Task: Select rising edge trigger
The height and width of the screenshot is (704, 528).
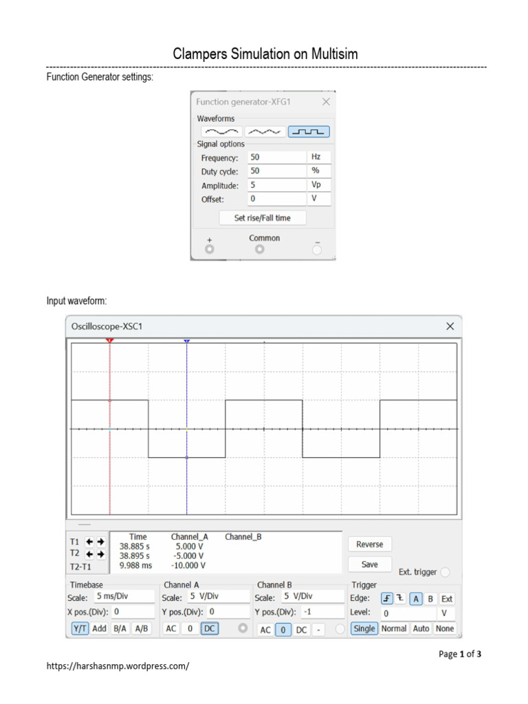Action: 387,599
